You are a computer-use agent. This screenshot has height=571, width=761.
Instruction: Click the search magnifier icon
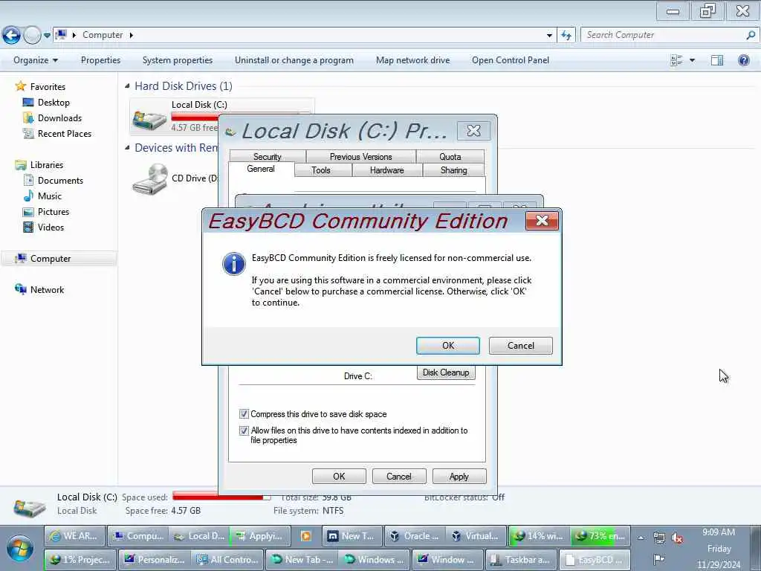(x=751, y=35)
